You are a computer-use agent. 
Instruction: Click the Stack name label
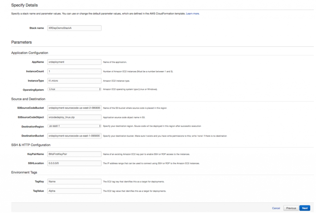(x=36, y=28)
